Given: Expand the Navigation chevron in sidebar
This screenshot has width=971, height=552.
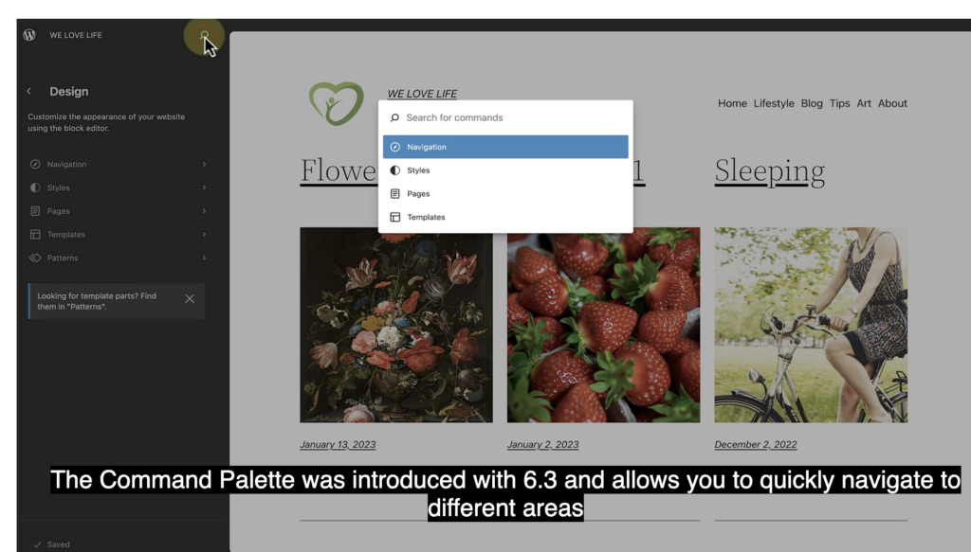Looking at the screenshot, I should coord(204,165).
